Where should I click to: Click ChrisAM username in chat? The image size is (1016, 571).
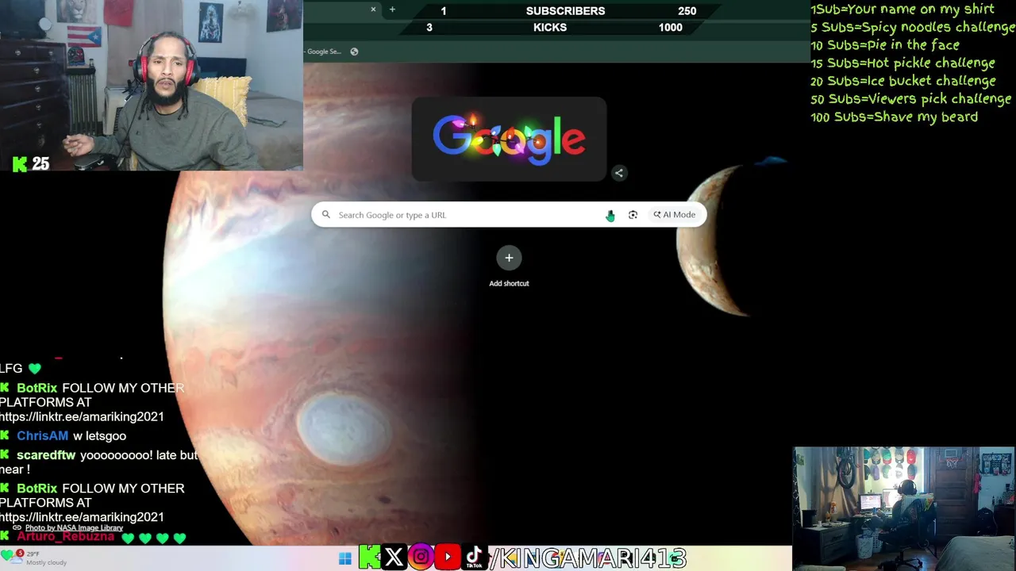[42, 436]
